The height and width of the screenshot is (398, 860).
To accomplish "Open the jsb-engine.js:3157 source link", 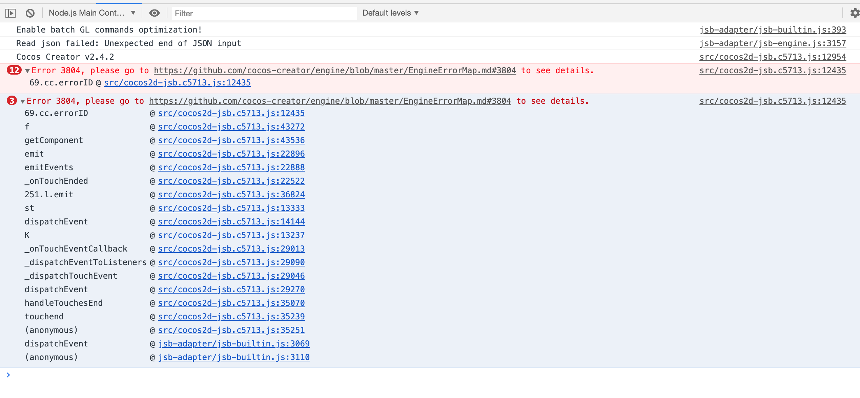I will tap(773, 43).
